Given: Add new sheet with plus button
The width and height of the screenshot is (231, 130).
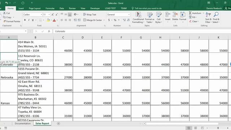Looking at the screenshot, I should pyautogui.click(x=58, y=123).
